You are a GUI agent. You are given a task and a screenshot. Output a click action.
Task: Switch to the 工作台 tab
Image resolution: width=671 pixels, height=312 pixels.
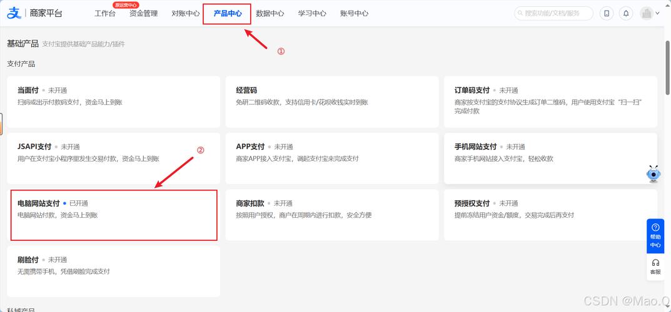pyautogui.click(x=105, y=13)
